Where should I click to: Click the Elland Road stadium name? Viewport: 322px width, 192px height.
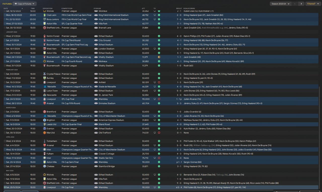tap(104, 124)
